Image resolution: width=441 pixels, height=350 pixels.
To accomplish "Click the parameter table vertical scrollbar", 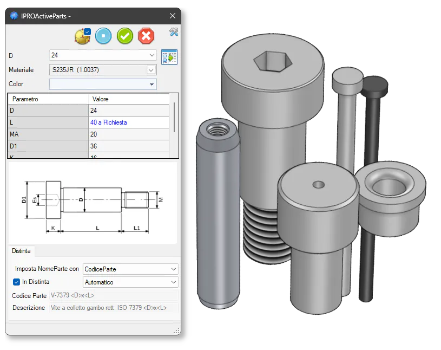I will click(174, 116).
